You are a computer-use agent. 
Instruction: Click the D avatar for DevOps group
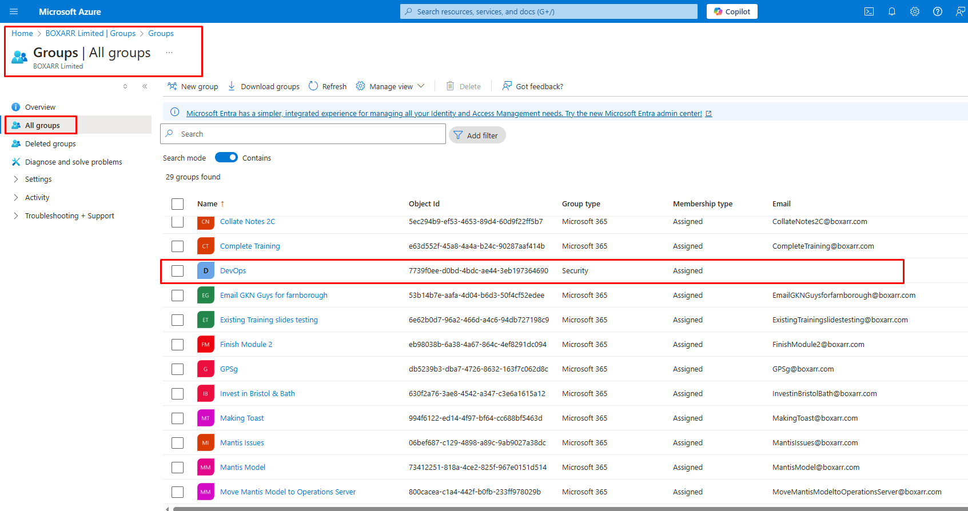[206, 271]
